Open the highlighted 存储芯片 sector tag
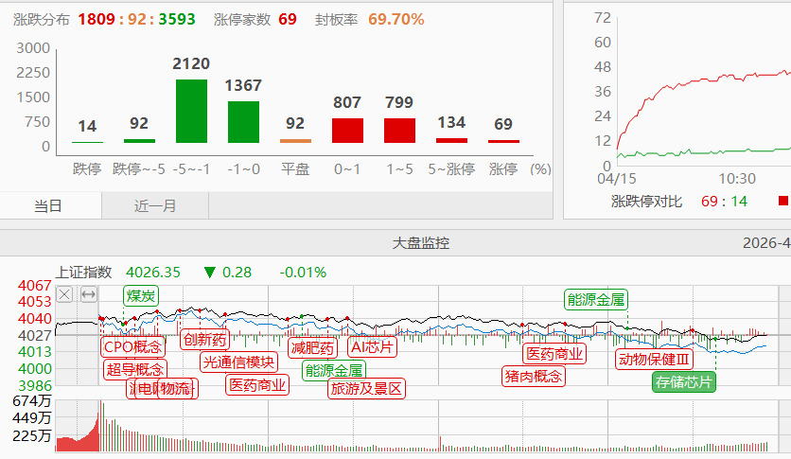The image size is (791, 459). (x=683, y=382)
